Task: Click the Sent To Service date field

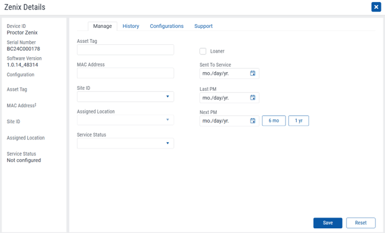Action: pos(229,73)
